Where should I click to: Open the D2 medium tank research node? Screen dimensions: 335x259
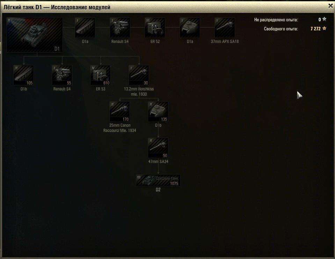pos(158,180)
